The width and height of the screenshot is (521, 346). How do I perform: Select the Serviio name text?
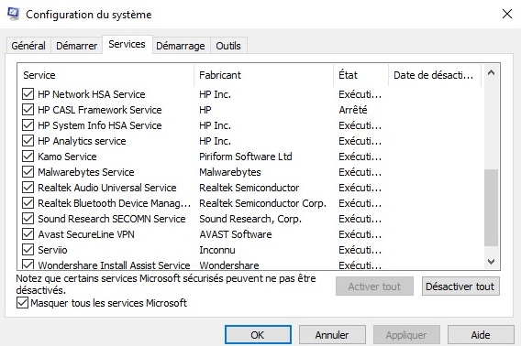[x=52, y=250]
